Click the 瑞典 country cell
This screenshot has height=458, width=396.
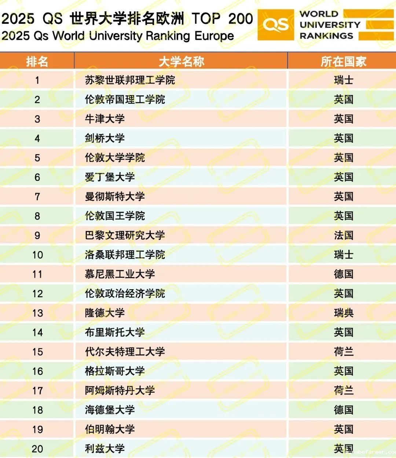click(344, 313)
